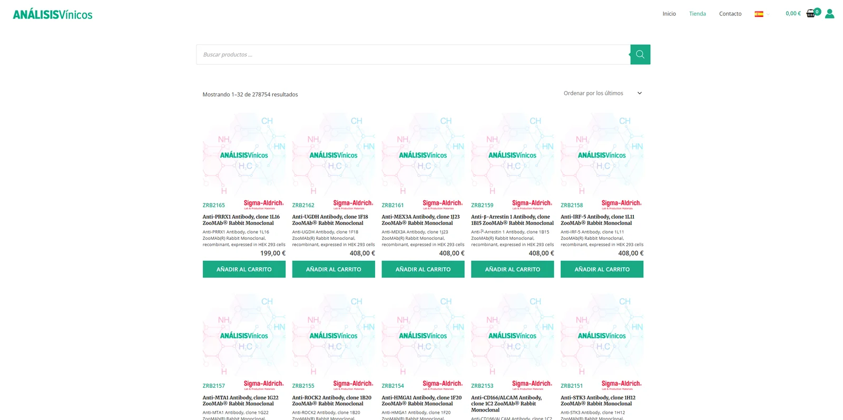Viewport: 843px width, 420px height.
Task: Click the ZRB2155 product image
Action: pyautogui.click(x=334, y=335)
